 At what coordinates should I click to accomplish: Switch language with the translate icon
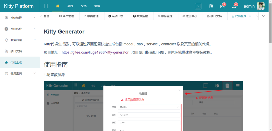(211, 6)
